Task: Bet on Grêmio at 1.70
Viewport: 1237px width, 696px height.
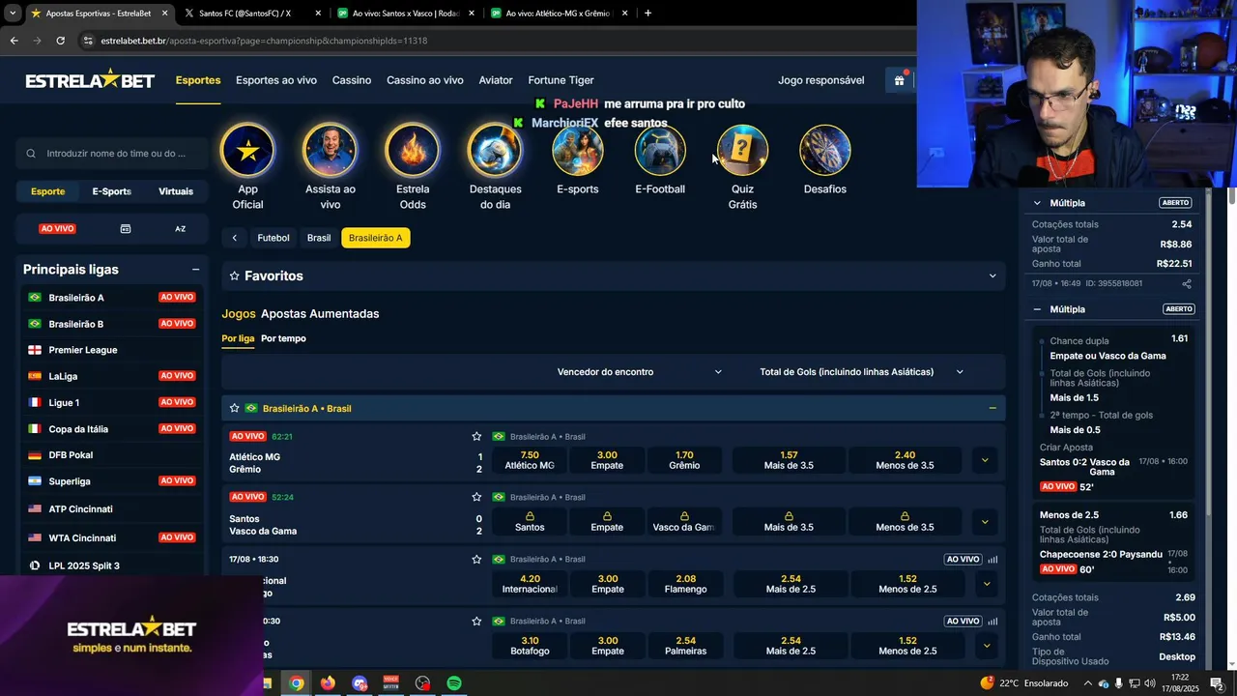Action: pos(684,460)
